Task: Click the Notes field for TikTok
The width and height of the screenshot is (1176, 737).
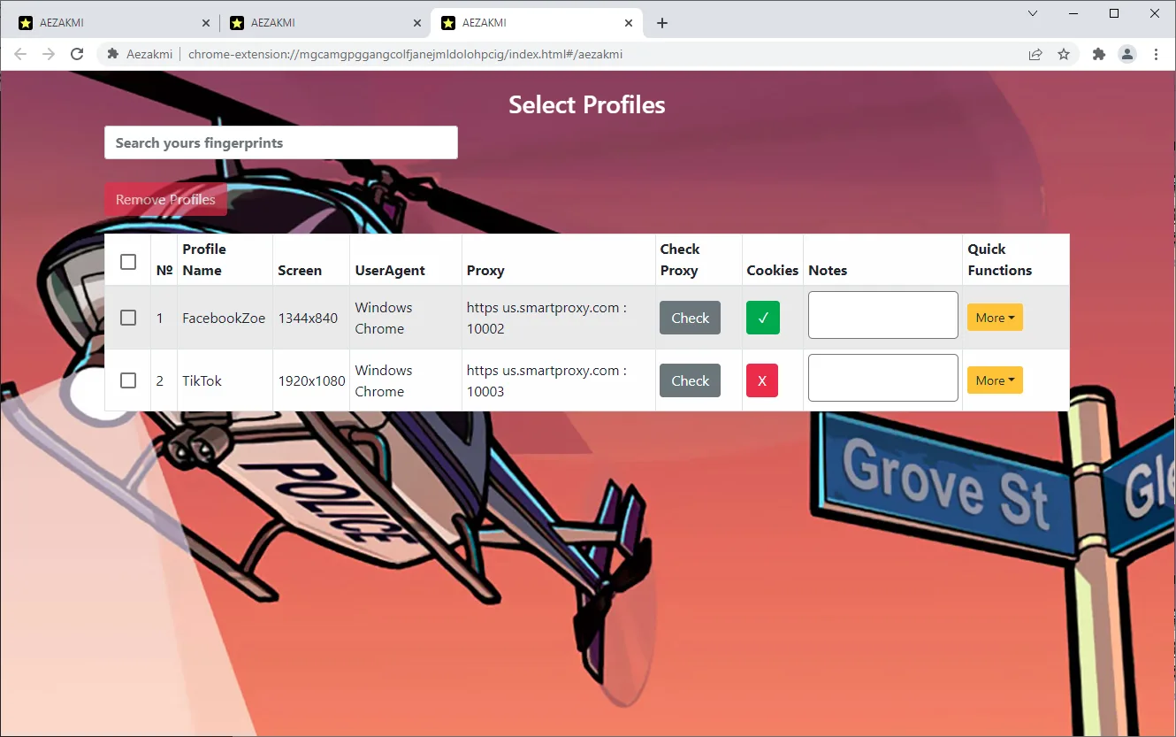Action: click(x=882, y=378)
